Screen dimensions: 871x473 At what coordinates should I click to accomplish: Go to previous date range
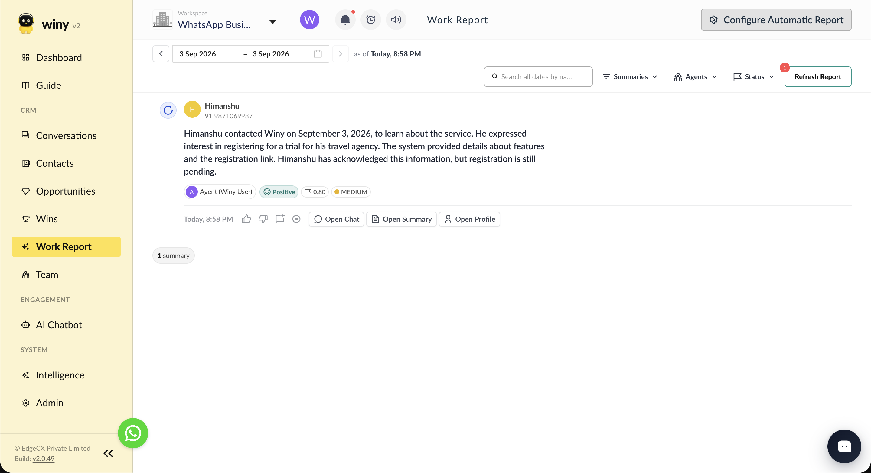(161, 54)
